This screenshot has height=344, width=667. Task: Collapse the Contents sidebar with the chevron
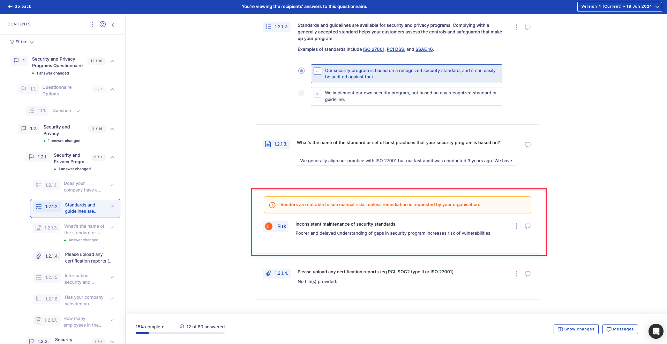click(x=113, y=25)
